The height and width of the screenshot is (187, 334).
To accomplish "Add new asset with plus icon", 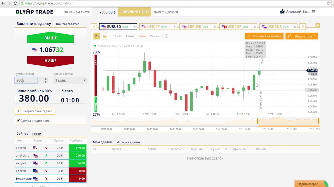I will 318,25.
